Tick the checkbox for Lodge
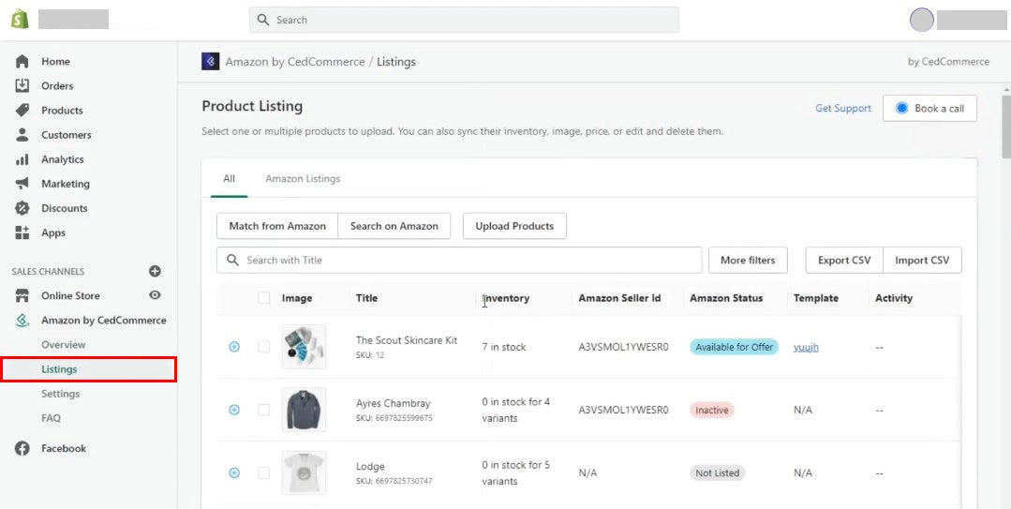The image size is (1011, 509). click(263, 472)
